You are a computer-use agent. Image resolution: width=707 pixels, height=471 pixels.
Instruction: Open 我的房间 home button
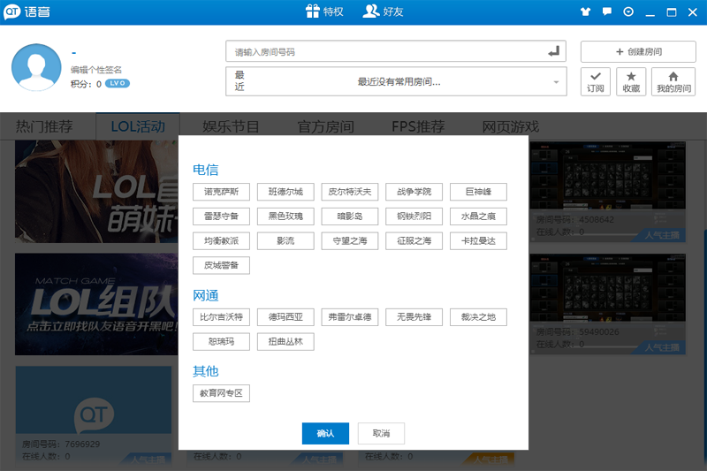pyautogui.click(x=673, y=81)
